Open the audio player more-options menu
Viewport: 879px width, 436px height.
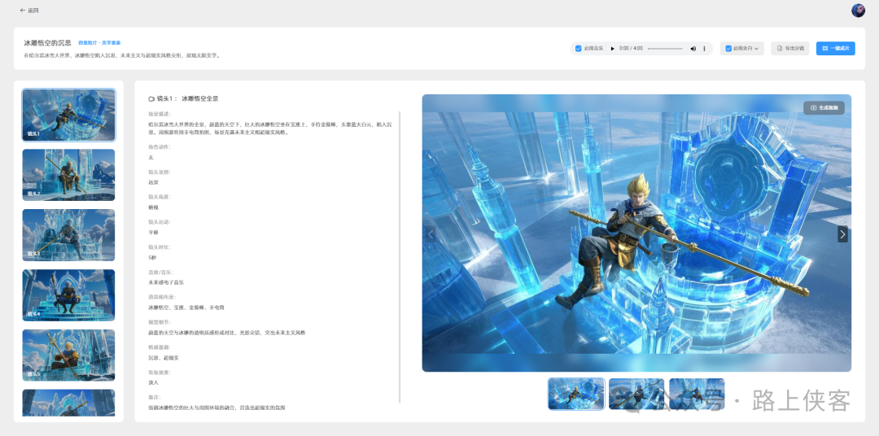tap(704, 49)
